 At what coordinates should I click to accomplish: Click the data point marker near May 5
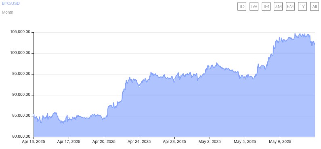(245, 79)
